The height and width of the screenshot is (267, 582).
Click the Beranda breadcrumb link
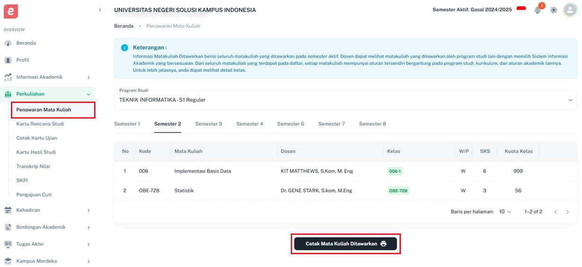pyautogui.click(x=124, y=26)
